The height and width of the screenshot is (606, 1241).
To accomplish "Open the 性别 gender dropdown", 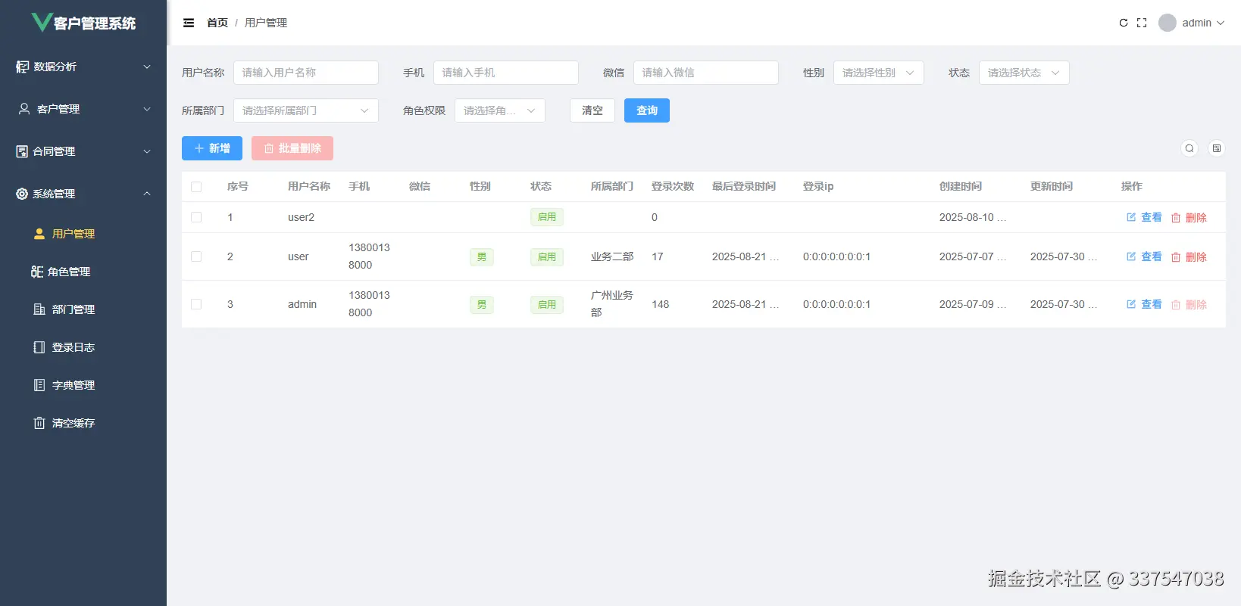I will pos(879,73).
